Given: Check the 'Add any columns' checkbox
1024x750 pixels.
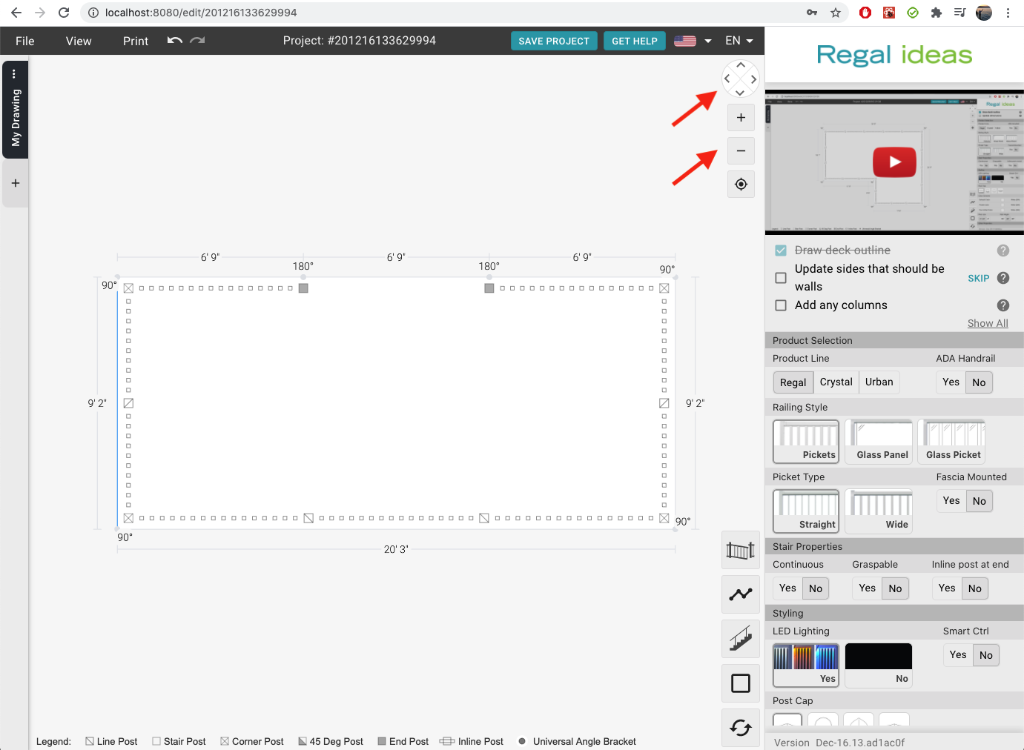Looking at the screenshot, I should pyautogui.click(x=781, y=305).
